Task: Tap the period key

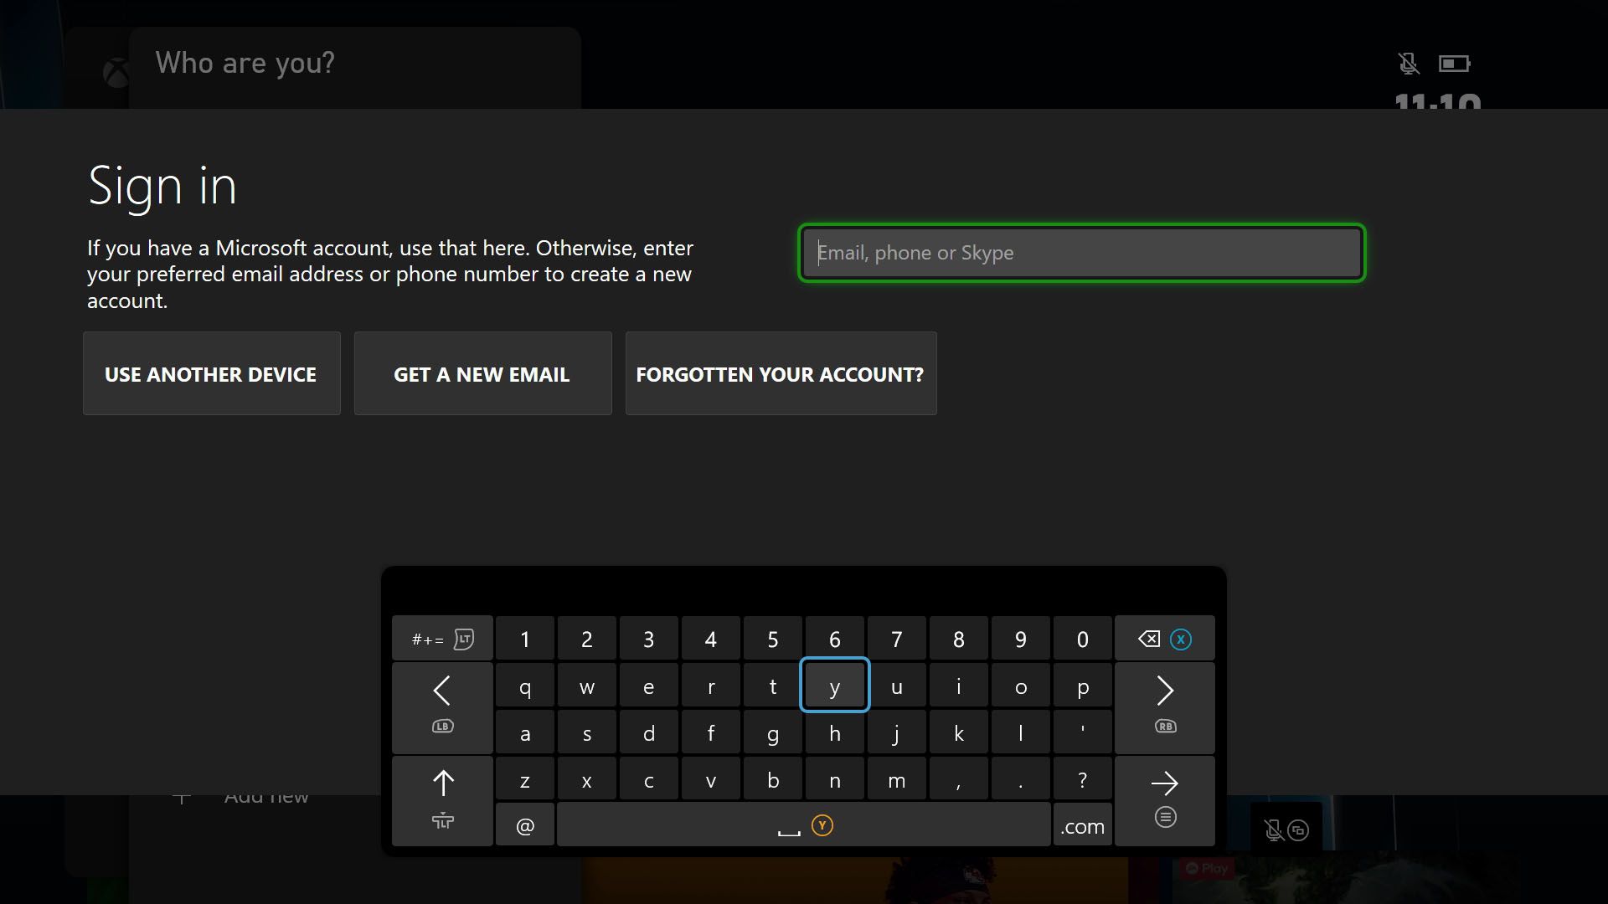Action: coord(1021,780)
